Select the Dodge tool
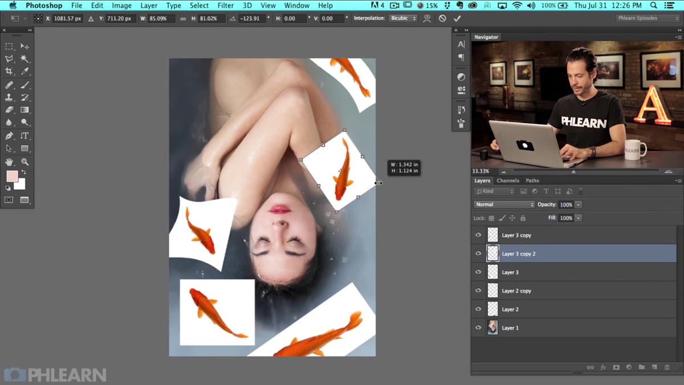684x385 pixels. pyautogui.click(x=25, y=122)
